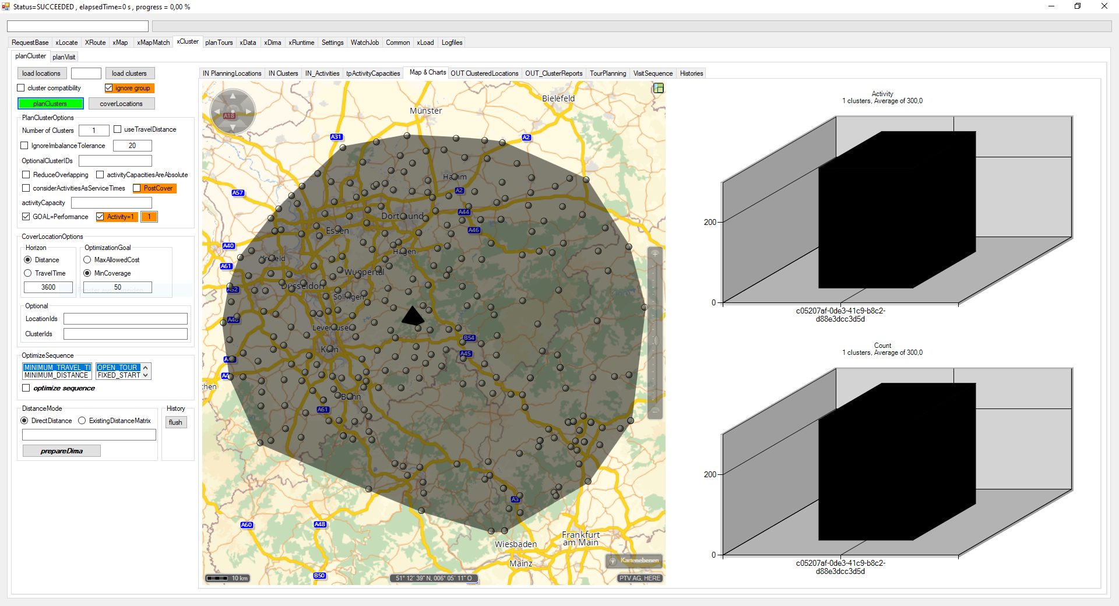The height and width of the screenshot is (606, 1119).
Task: Enable the cluster compatibility checkbox
Action: (22, 88)
